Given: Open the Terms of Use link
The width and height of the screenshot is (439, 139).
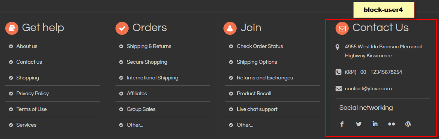Looking at the screenshot, I should click(31, 109).
